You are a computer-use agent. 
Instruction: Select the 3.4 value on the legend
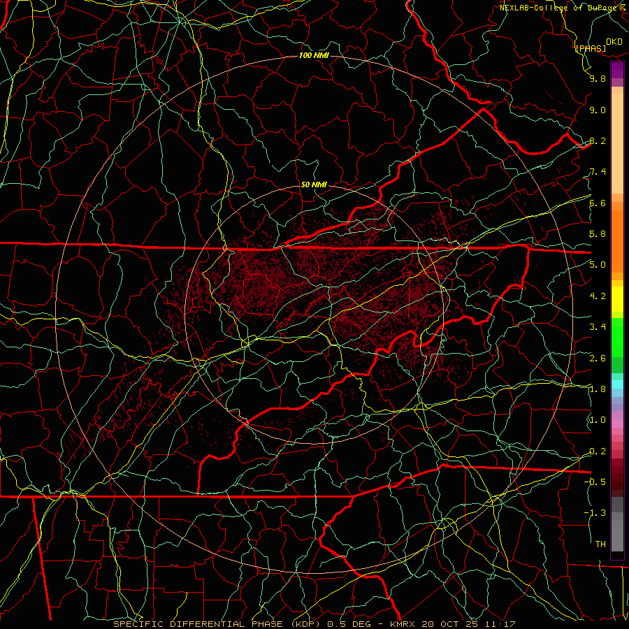point(598,327)
